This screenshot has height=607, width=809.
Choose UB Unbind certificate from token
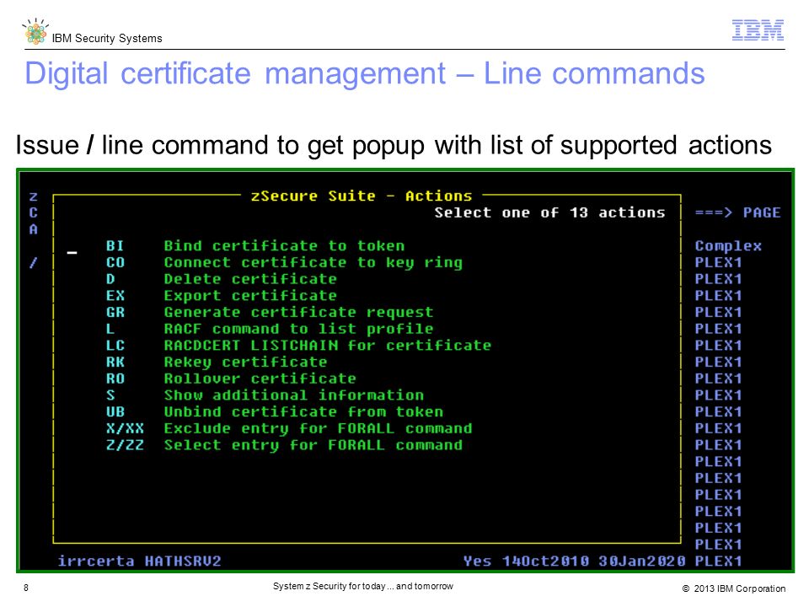[x=275, y=411]
